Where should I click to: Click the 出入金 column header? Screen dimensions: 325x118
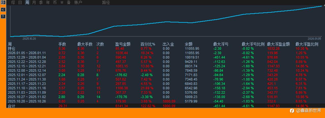[168, 44]
